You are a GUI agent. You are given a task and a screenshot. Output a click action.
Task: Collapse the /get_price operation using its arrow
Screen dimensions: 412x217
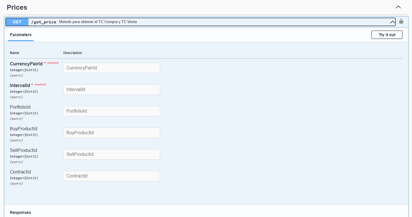pyautogui.click(x=392, y=22)
